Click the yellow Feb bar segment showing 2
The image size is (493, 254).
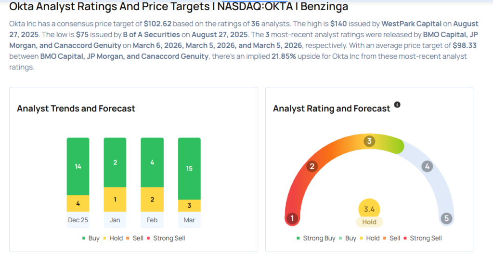pos(152,200)
